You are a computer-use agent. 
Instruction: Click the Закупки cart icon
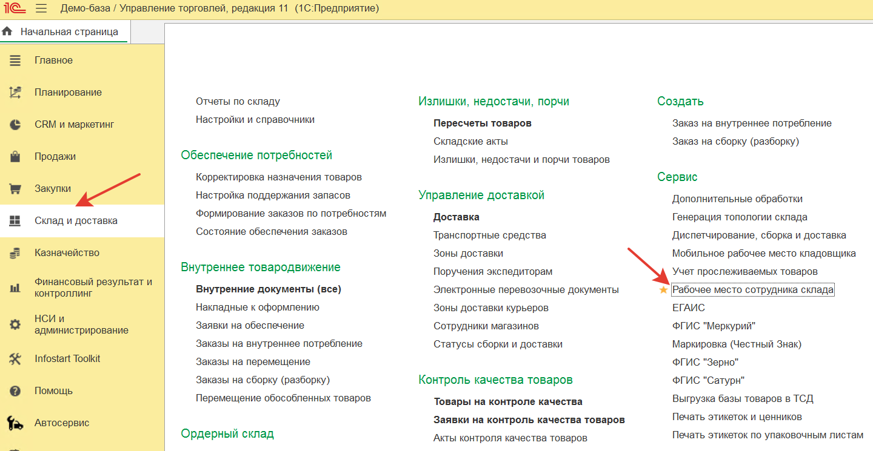(x=15, y=189)
